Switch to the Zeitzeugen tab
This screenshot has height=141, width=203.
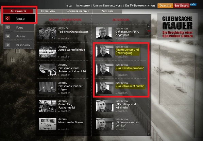point(48,11)
